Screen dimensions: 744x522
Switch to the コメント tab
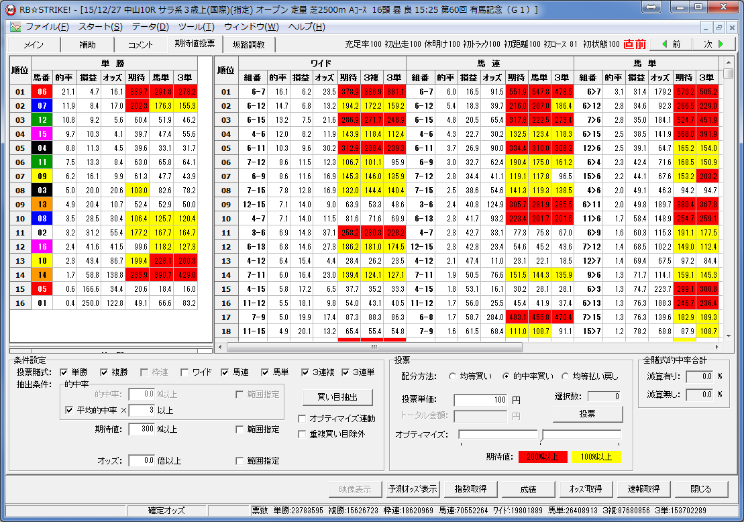(140, 44)
